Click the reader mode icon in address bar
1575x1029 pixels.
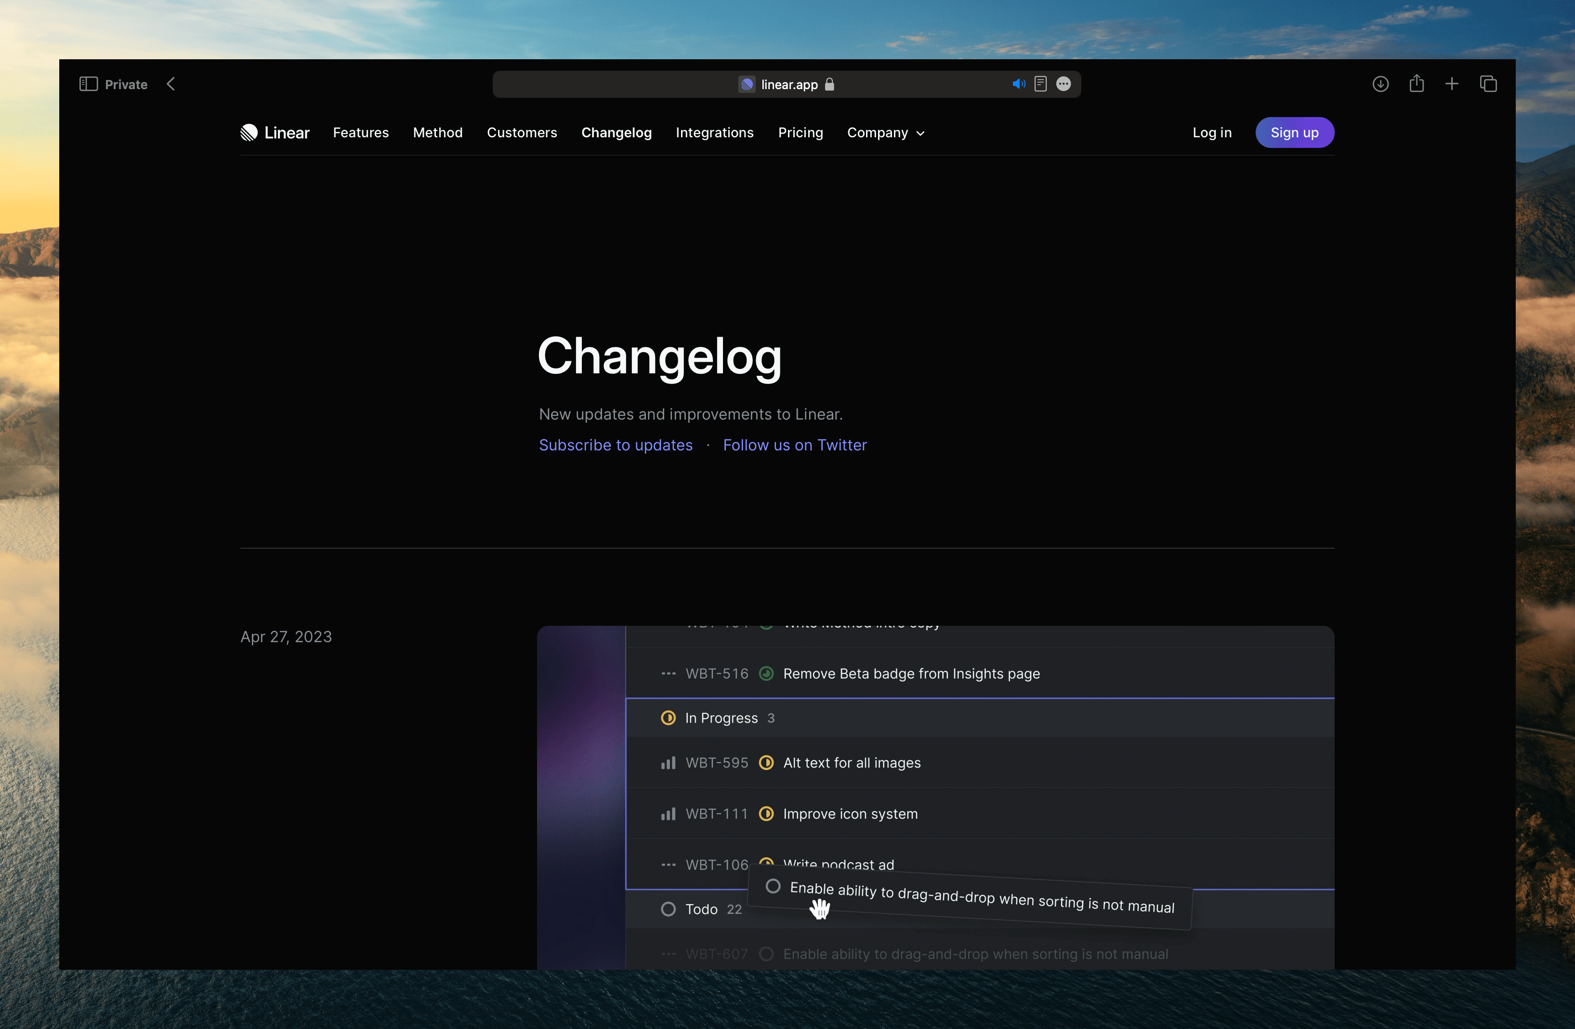click(1040, 84)
